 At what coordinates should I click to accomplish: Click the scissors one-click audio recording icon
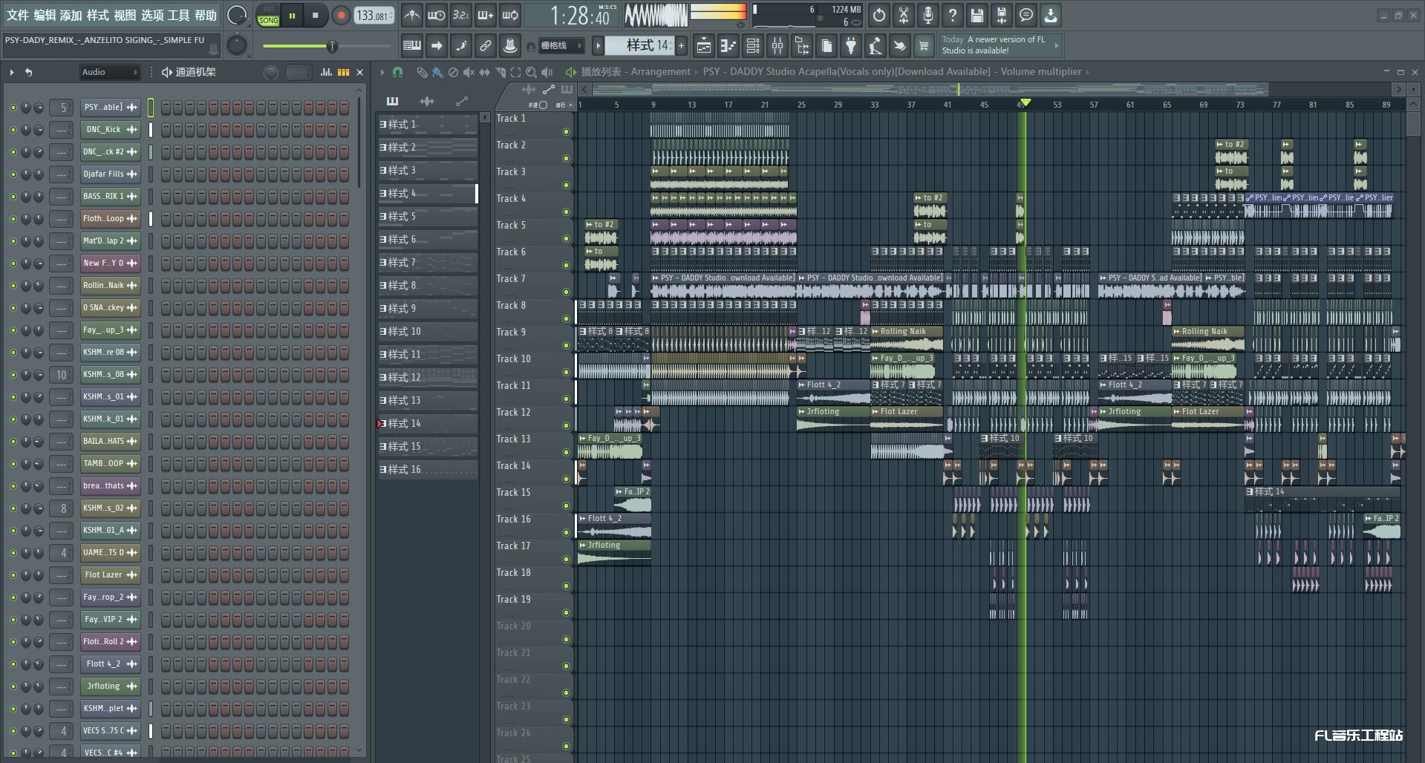tap(904, 15)
